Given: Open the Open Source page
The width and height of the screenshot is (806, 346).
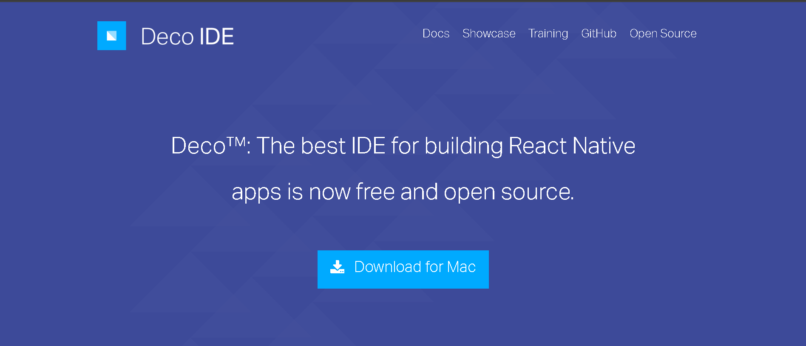Looking at the screenshot, I should (x=663, y=34).
